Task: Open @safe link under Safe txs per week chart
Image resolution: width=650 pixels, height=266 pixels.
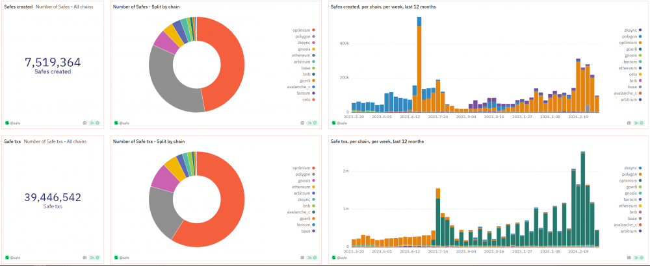Action: (341, 258)
